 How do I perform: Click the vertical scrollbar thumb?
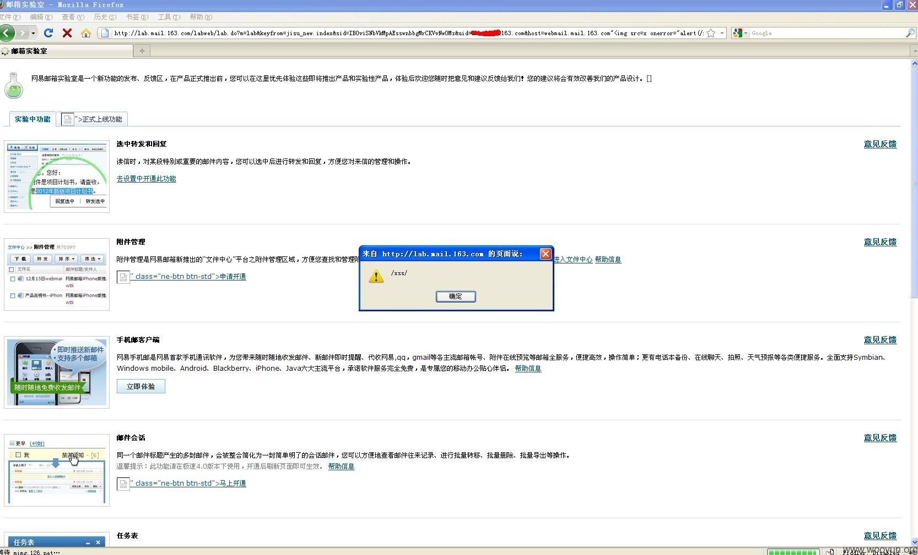[914, 184]
